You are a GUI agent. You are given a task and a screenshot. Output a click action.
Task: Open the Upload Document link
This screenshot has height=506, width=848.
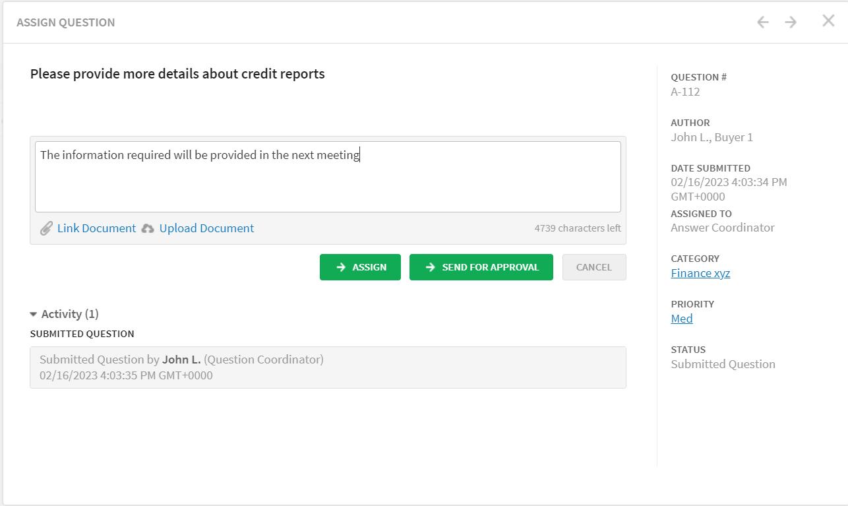[206, 228]
